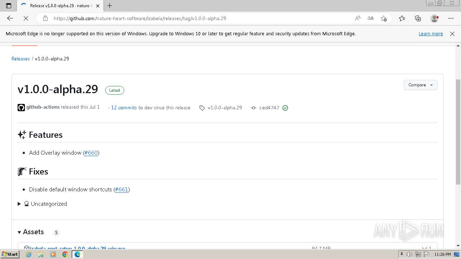Select the v1.0.0-alpha.29 release title
Viewport: 461px width, 259px height.
click(x=58, y=89)
